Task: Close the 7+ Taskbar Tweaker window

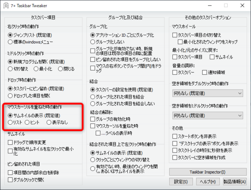Action: coord(242,6)
